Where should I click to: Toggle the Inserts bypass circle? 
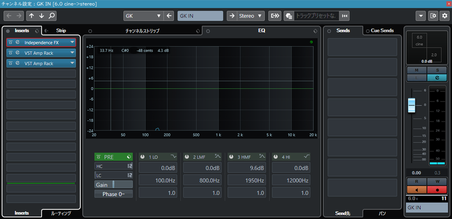(8, 31)
